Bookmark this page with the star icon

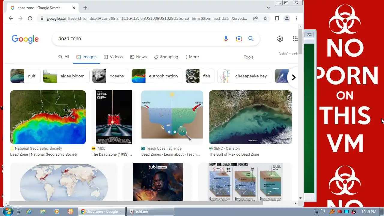point(265,18)
